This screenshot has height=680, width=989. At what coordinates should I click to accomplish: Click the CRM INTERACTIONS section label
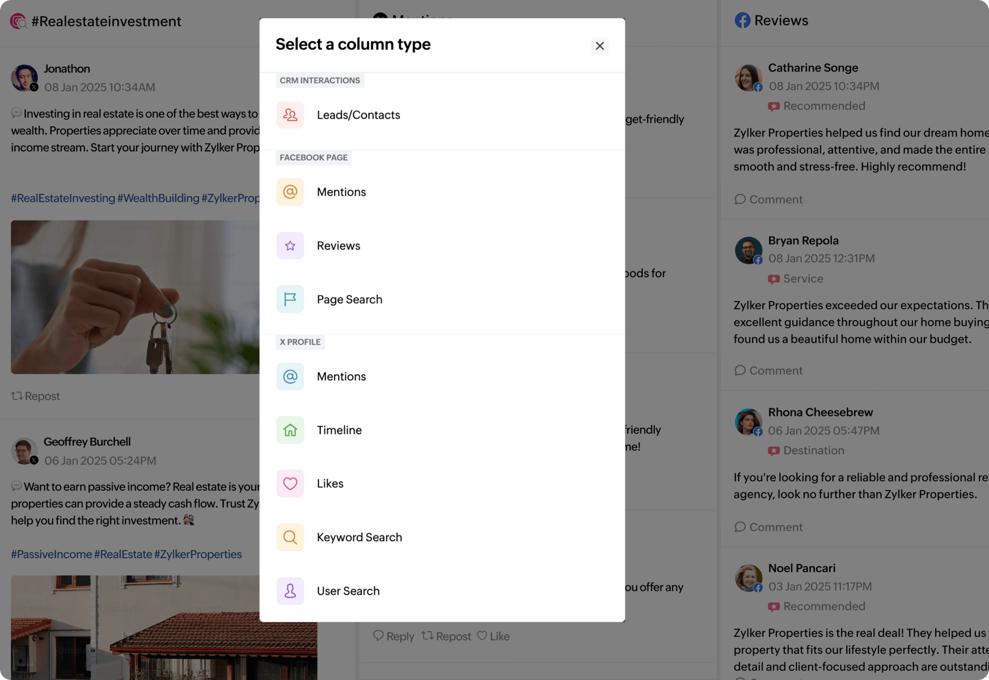click(x=320, y=80)
